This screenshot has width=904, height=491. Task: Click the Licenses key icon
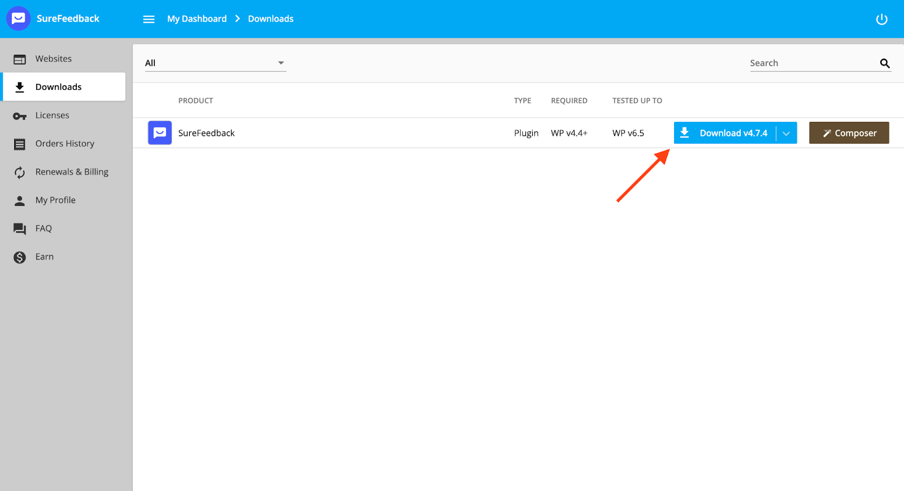tap(20, 116)
